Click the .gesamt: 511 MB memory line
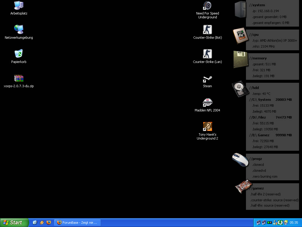This screenshot has height=227, width=302. (x=264, y=64)
